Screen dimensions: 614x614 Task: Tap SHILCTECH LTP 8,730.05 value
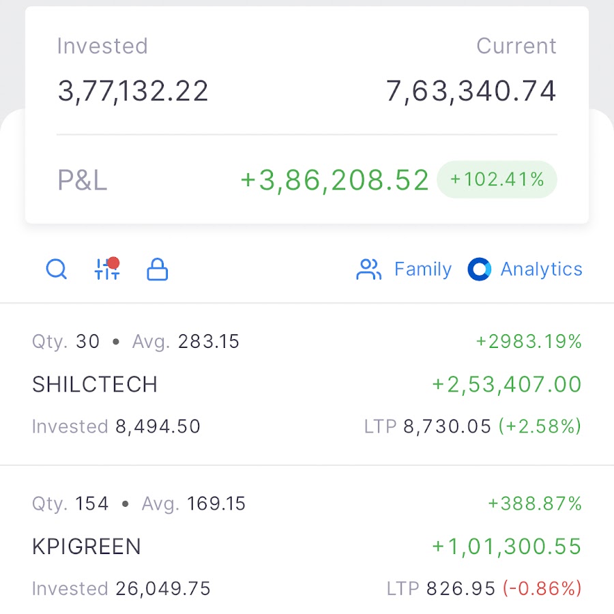tap(447, 426)
